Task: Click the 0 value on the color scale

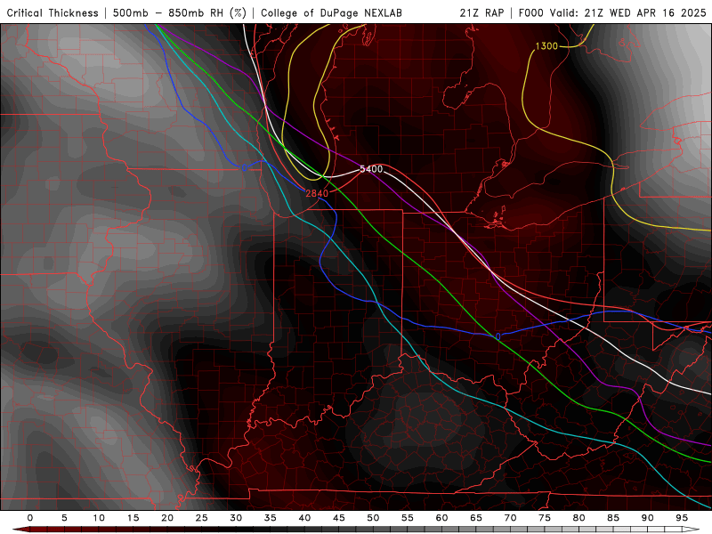Action: tap(30, 518)
